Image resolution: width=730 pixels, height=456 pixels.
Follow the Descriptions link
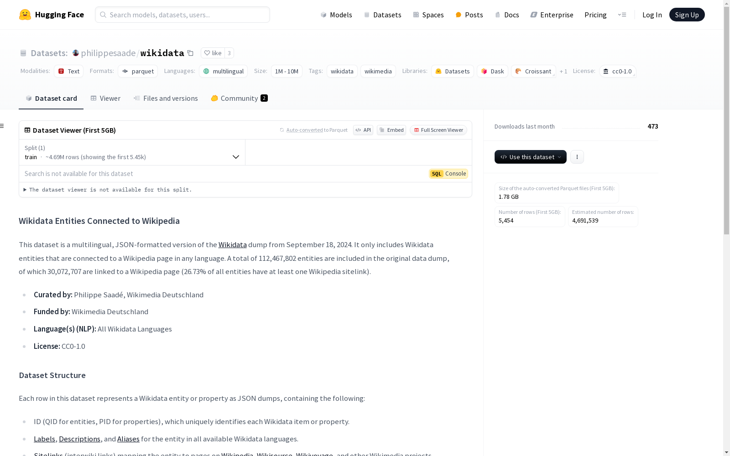coord(79,439)
